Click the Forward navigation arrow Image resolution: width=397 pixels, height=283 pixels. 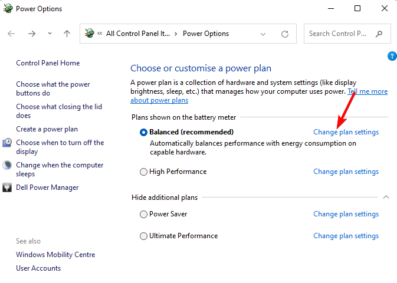pyautogui.click(x=32, y=34)
